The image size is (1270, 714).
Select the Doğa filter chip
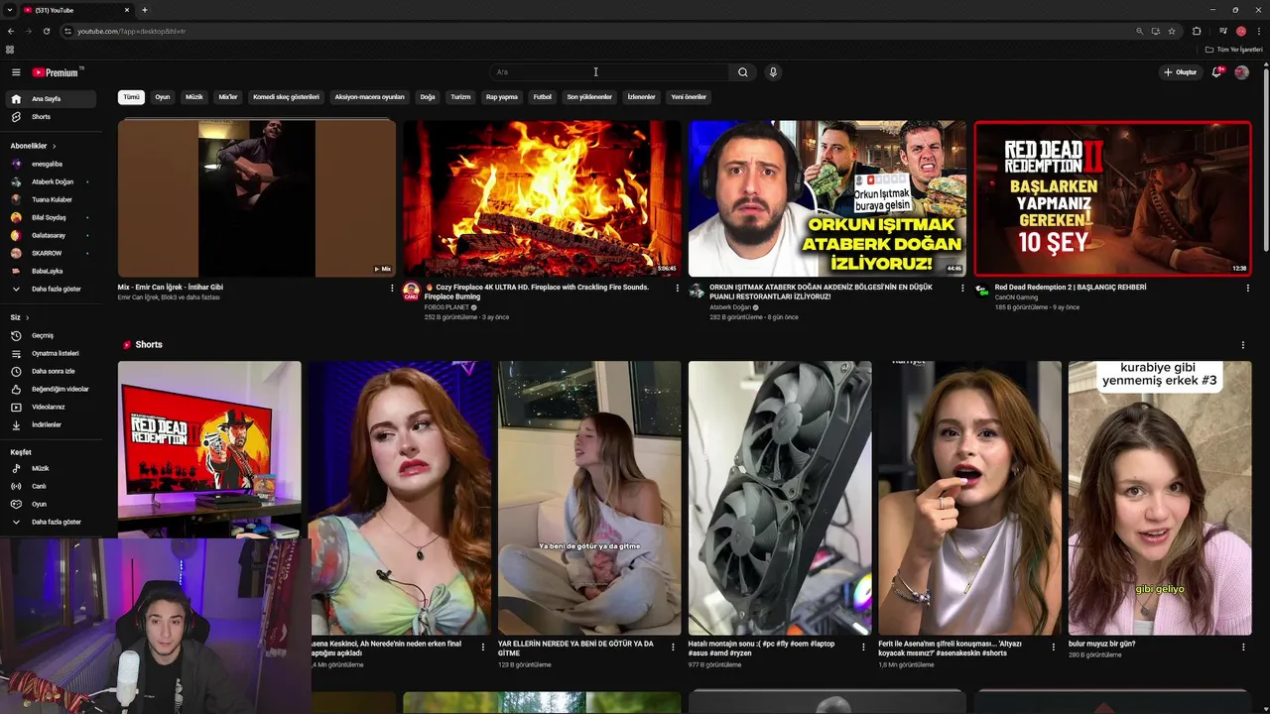(x=428, y=97)
